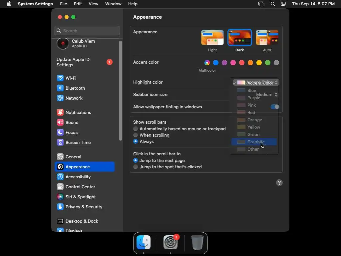The width and height of the screenshot is (341, 256).
Task: Select graphite accent color swatch
Action: pyautogui.click(x=276, y=63)
